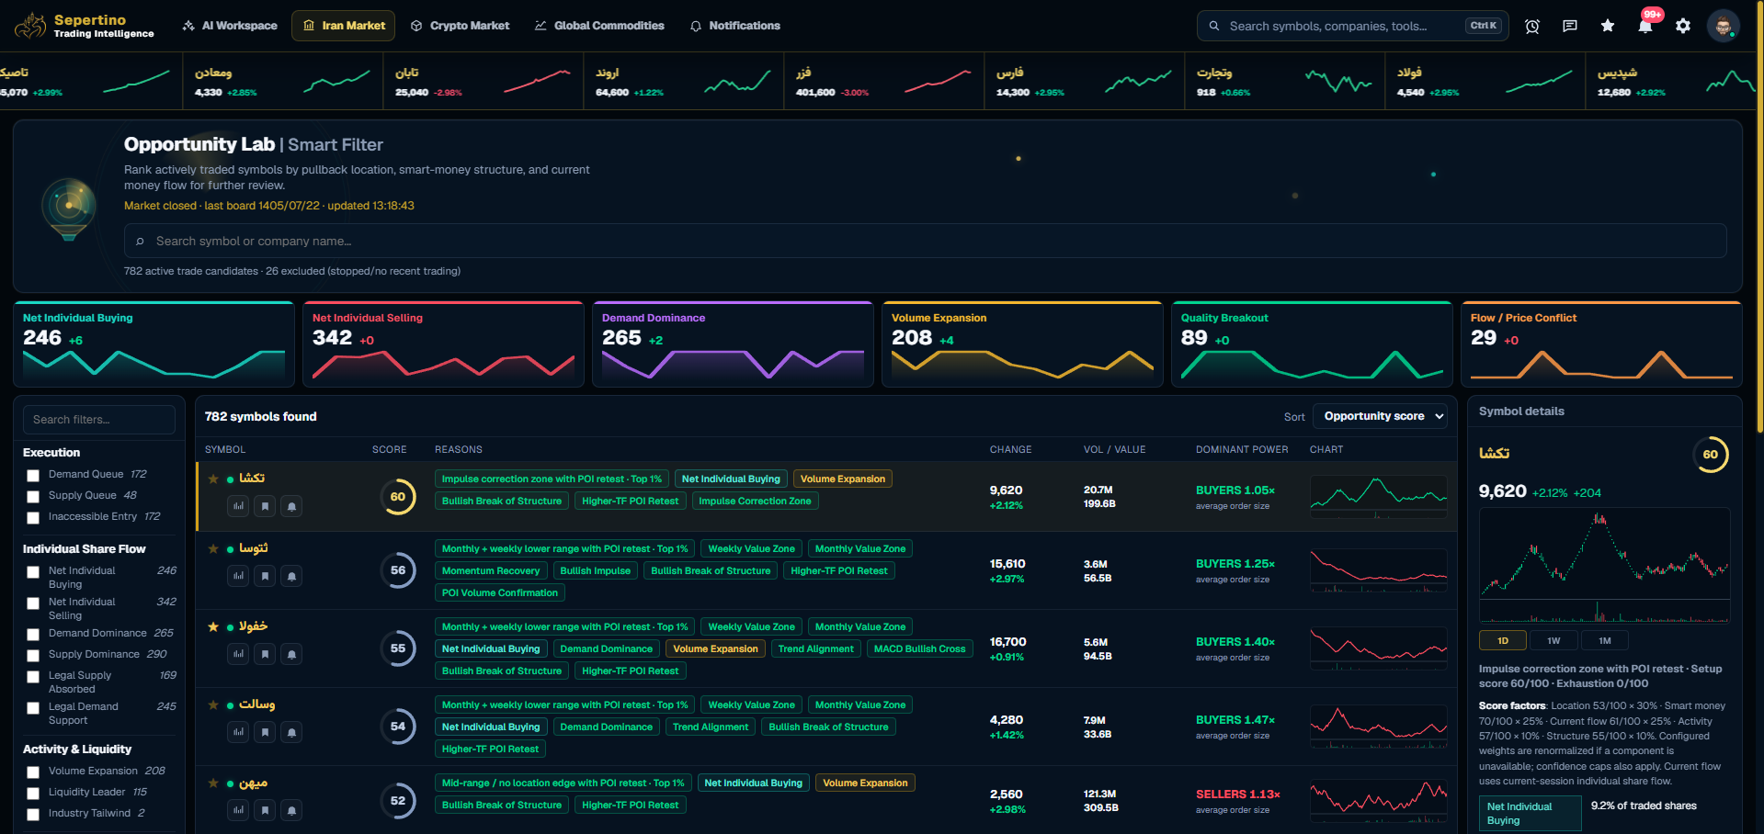
Task: Open the Global Commodities tab
Action: pos(599,26)
